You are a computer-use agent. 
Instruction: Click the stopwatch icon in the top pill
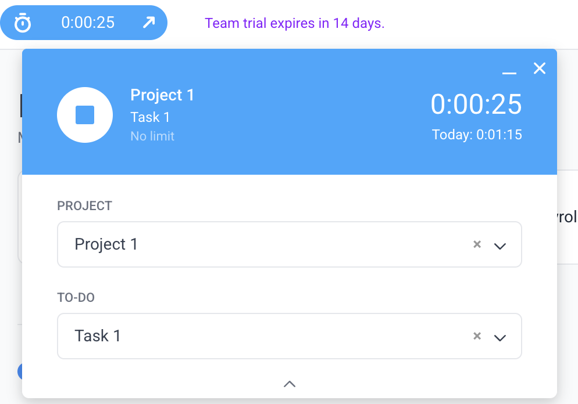[x=23, y=23]
